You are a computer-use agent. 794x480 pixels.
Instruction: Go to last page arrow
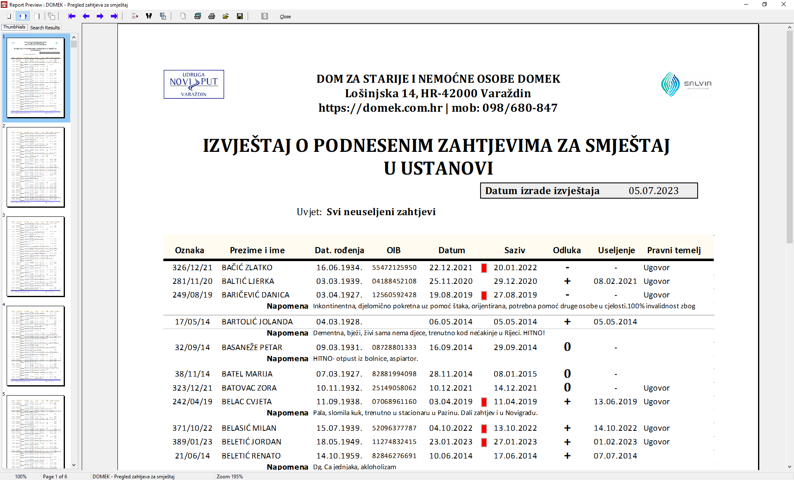click(x=114, y=16)
